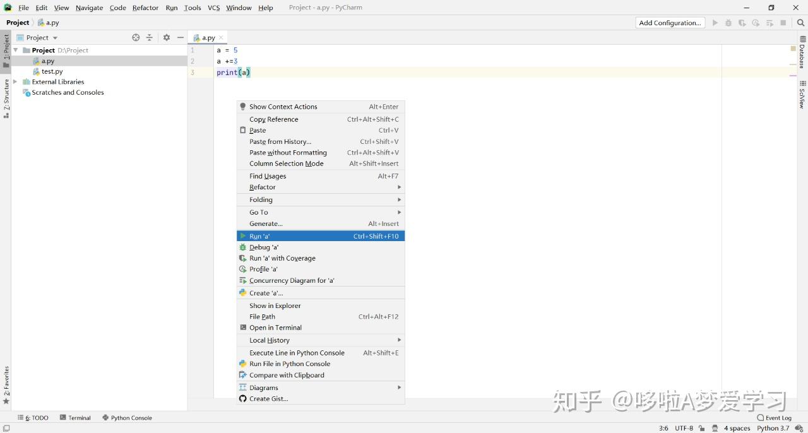
Task: Open the VCS menu
Action: 214,8
